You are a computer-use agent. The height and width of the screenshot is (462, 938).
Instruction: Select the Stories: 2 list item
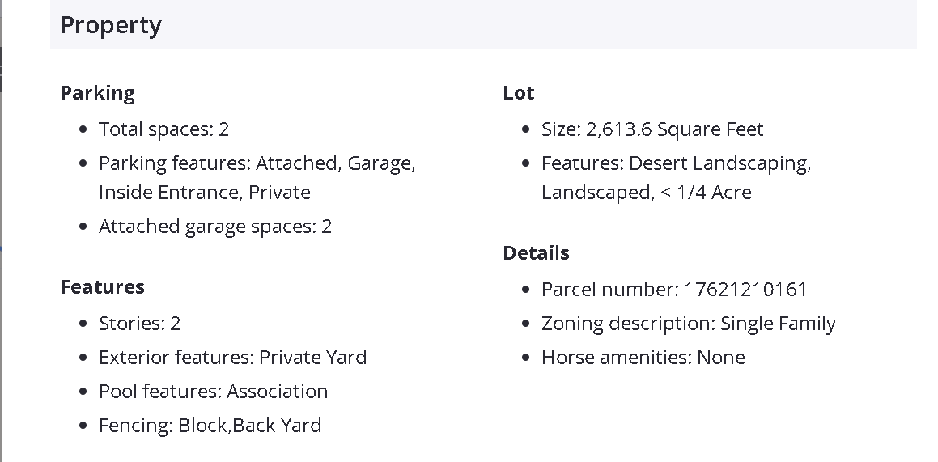coord(139,324)
